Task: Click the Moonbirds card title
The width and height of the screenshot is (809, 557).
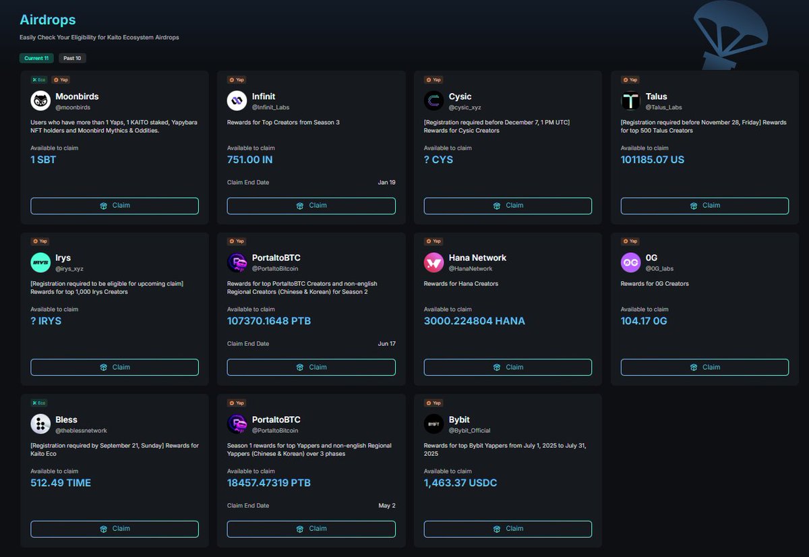Action: point(78,96)
